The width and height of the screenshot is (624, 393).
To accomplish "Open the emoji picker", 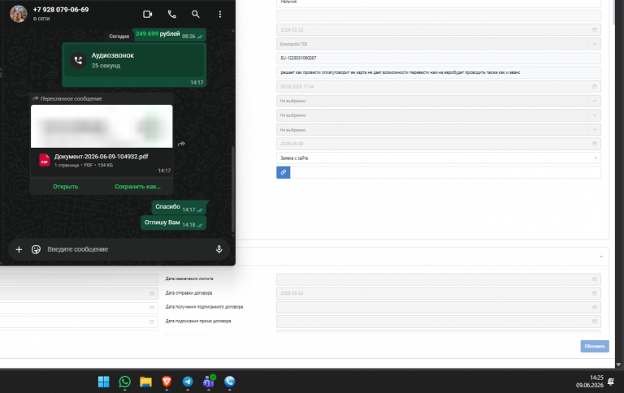I will 37,249.
